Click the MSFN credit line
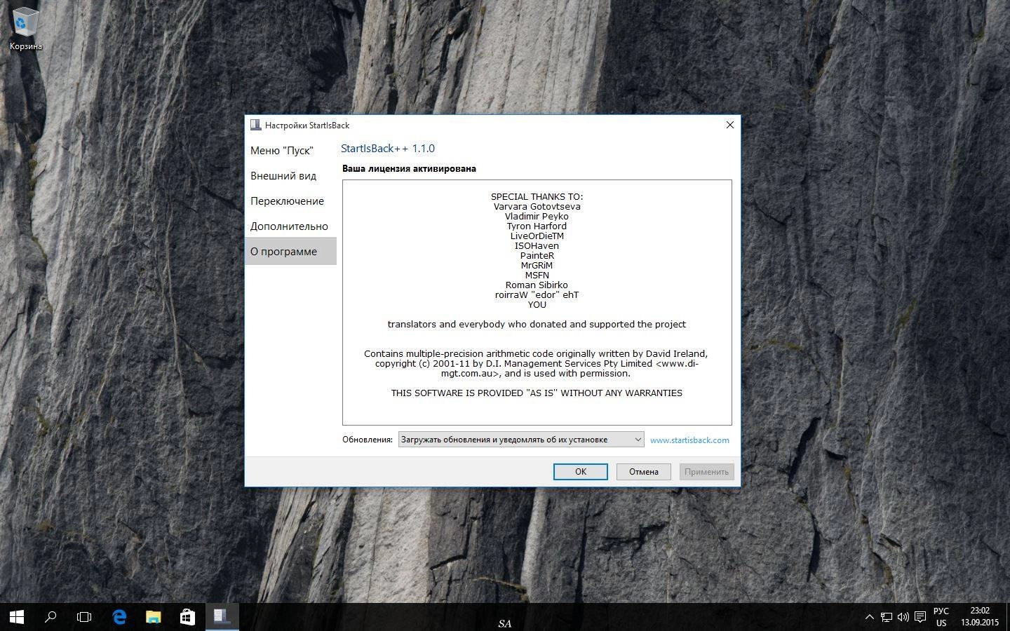Image resolution: width=1010 pixels, height=631 pixels. point(537,276)
